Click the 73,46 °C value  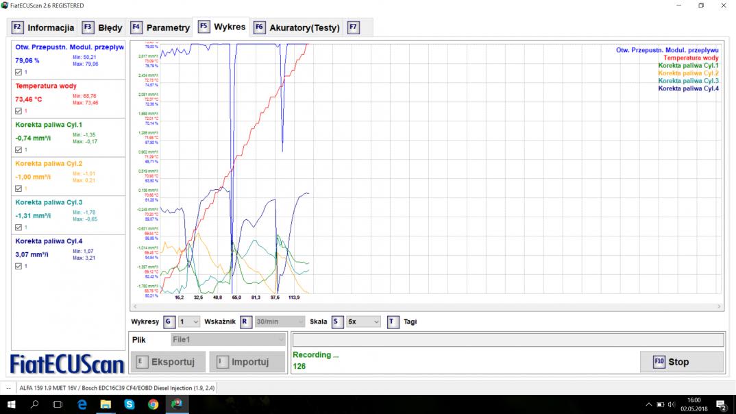[x=29, y=99]
